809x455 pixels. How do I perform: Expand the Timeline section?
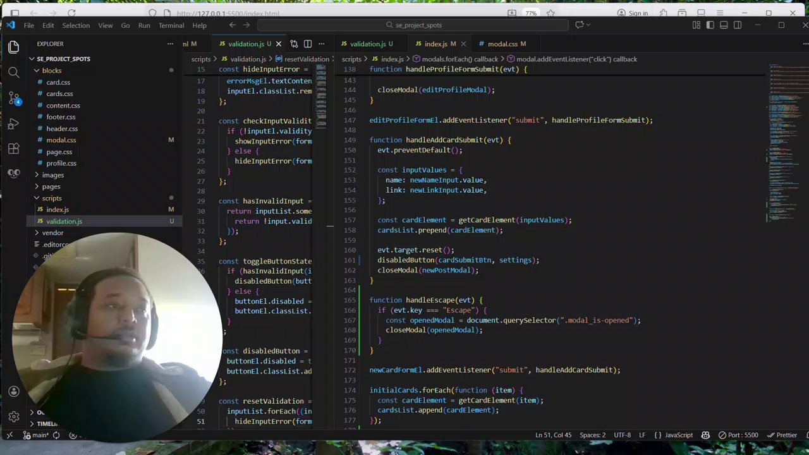[x=43, y=424]
